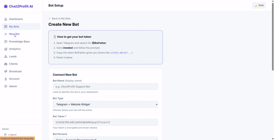This screenshot has width=274, height=140.
Task: Click the New Bot plus icon
Action: click(x=6, y=34)
